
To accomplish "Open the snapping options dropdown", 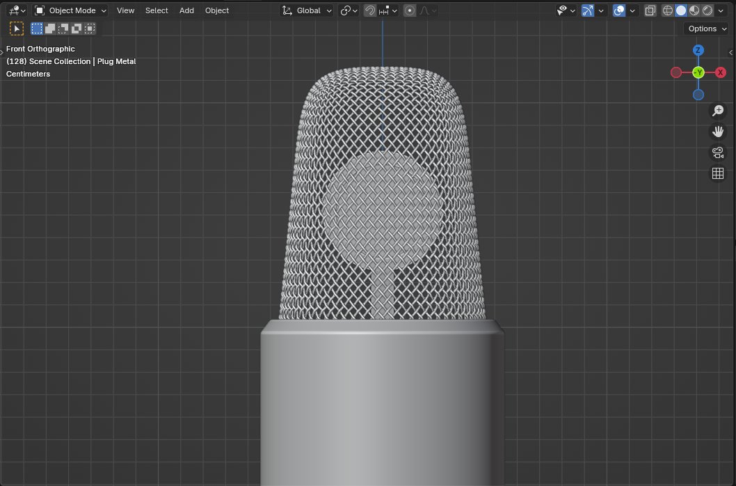I will [387, 10].
